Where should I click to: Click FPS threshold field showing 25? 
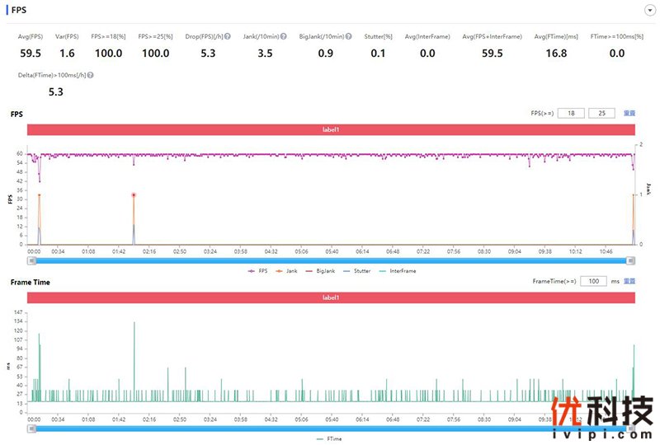pyautogui.click(x=601, y=114)
